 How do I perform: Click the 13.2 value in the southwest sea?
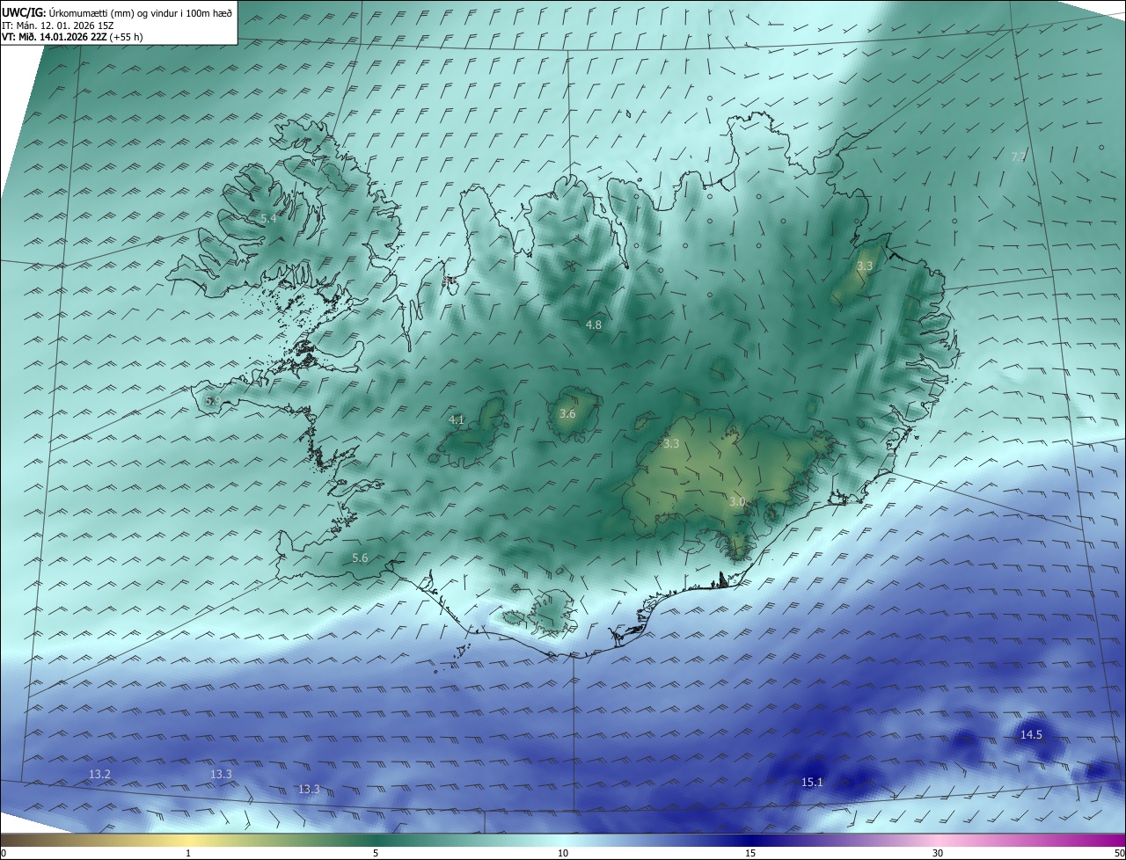[x=100, y=774]
